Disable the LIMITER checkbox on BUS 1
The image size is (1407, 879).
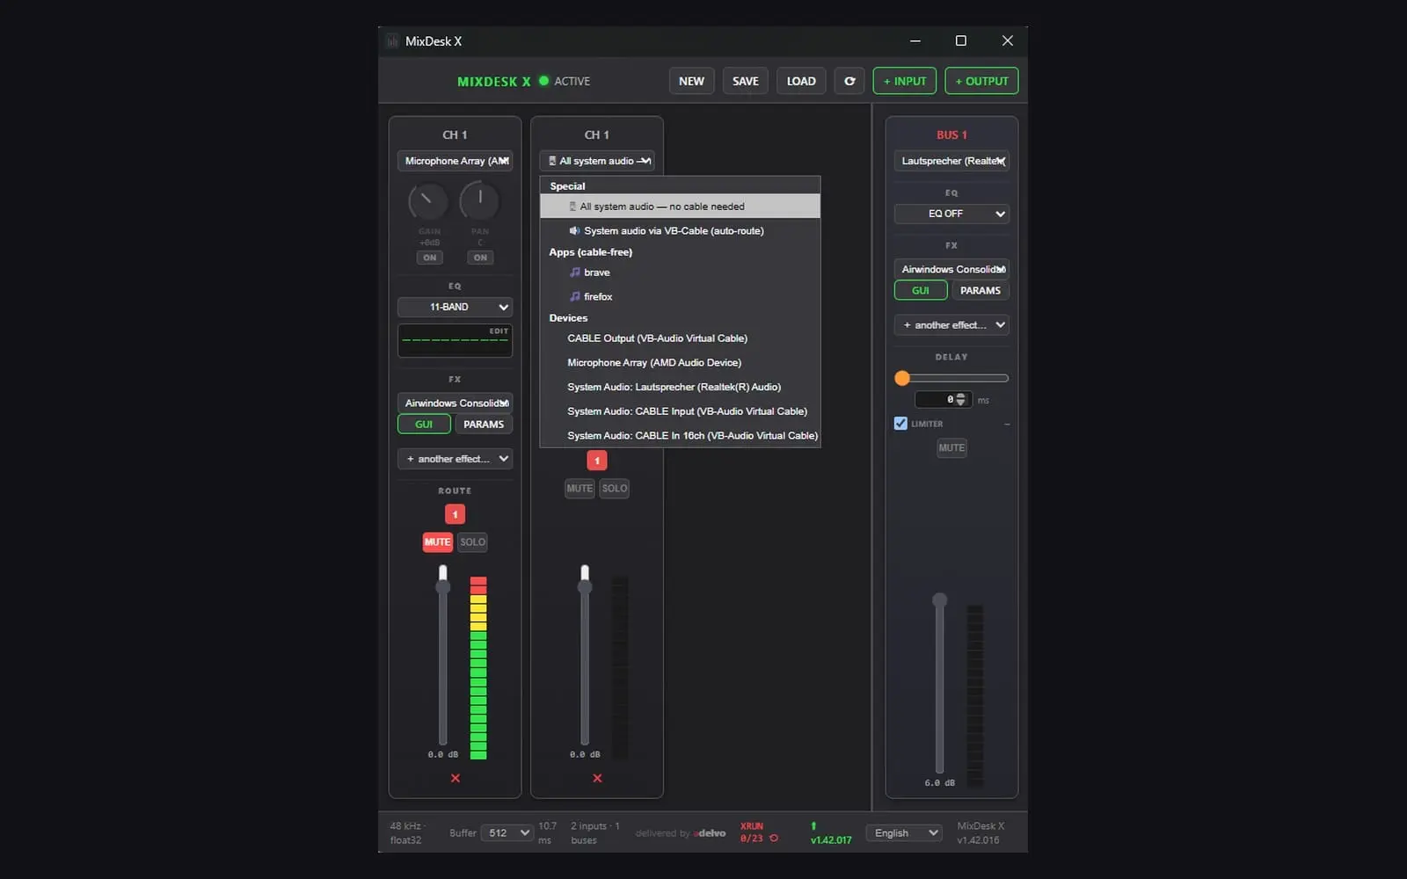coord(900,424)
